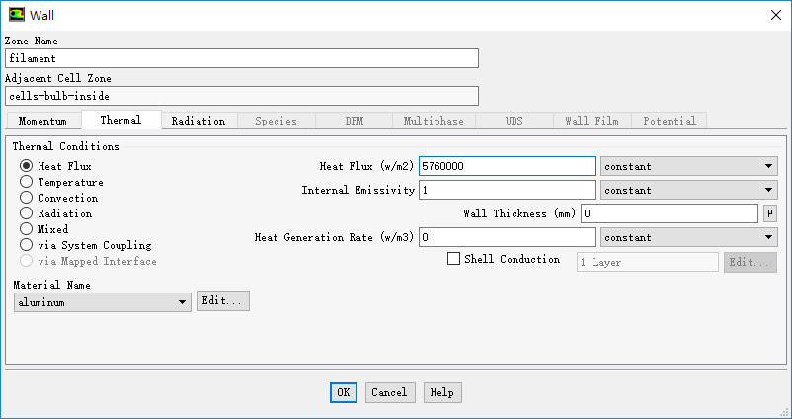Select the Convection radio button
792x419 pixels.
(x=27, y=198)
